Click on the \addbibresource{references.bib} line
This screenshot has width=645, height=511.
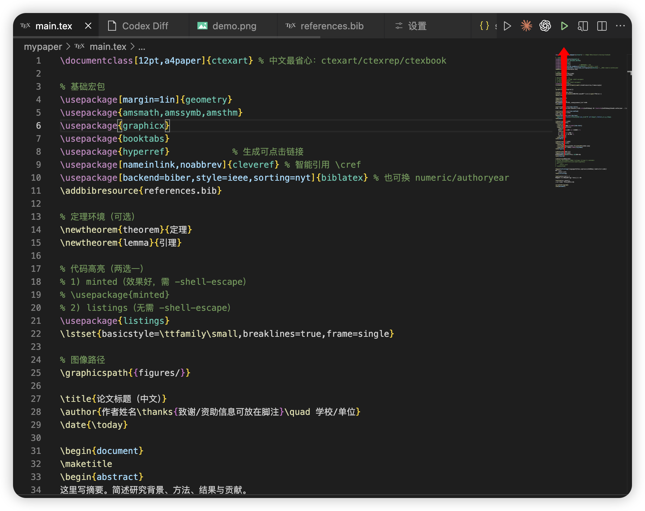141,191
